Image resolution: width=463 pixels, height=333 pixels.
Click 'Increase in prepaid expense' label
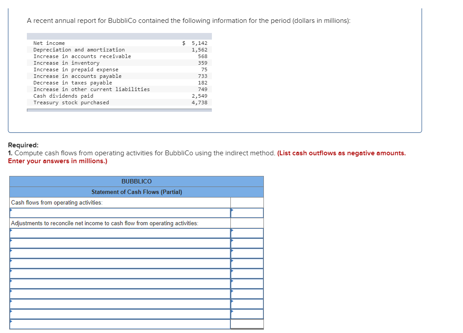click(x=76, y=70)
